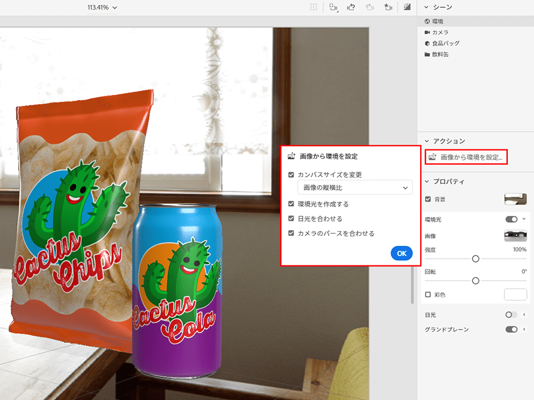This screenshot has height=400, width=534.
Task: Uncheck カメラのパースを合わせる checkbox
Action: 291,233
